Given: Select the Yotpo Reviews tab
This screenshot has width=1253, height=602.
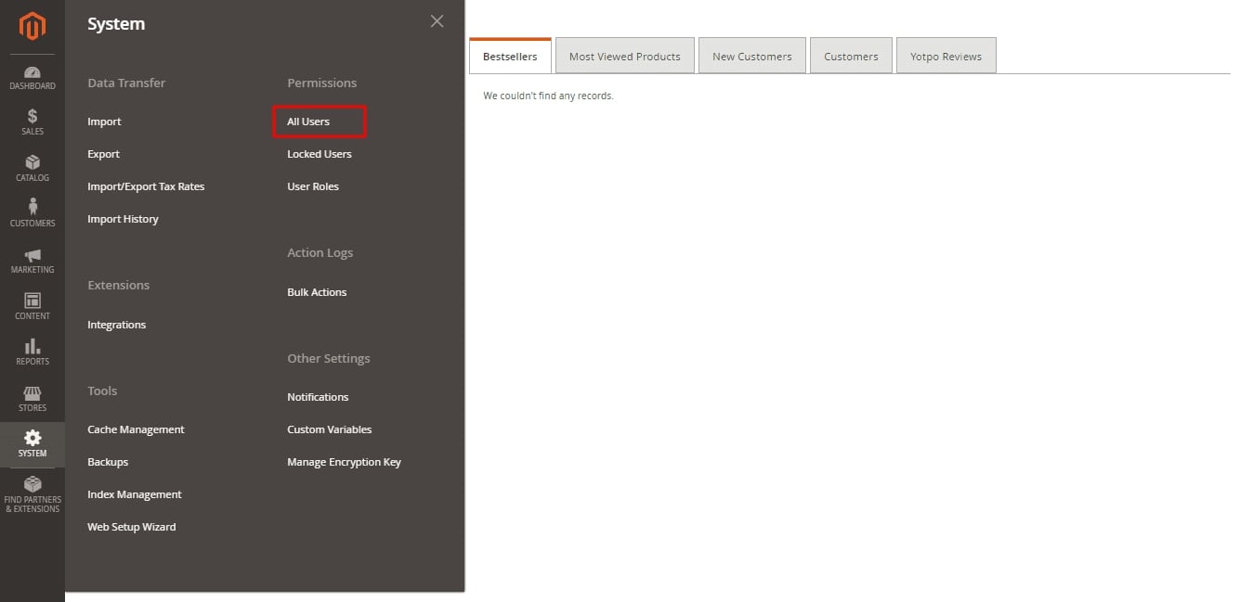Looking at the screenshot, I should pos(946,57).
